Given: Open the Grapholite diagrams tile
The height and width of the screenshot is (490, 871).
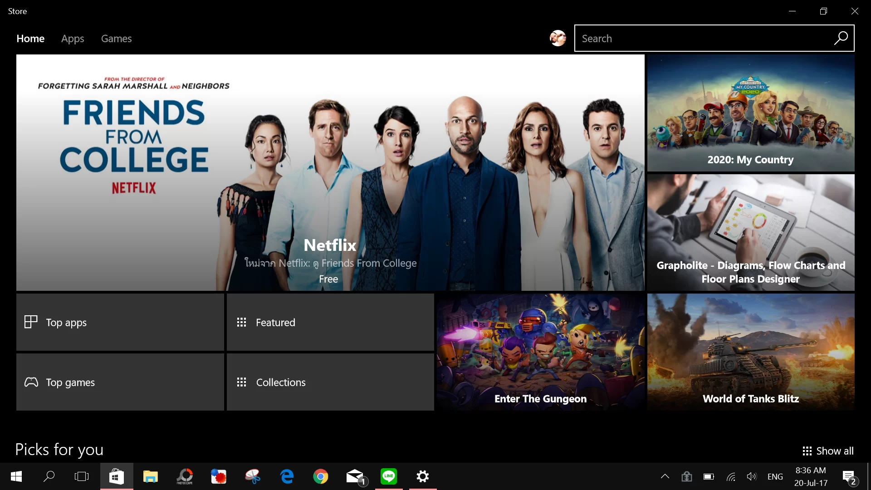Looking at the screenshot, I should tap(751, 232).
